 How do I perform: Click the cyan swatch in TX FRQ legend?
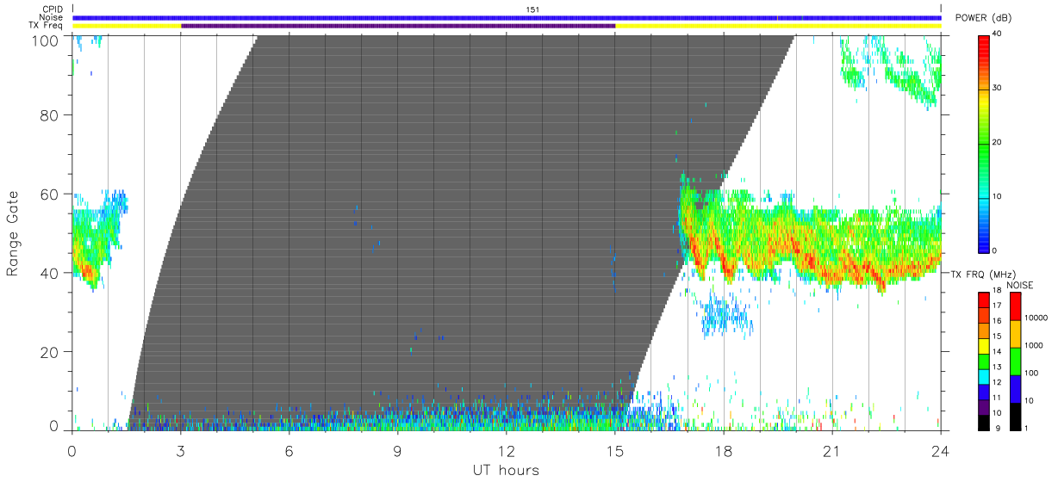coord(984,375)
